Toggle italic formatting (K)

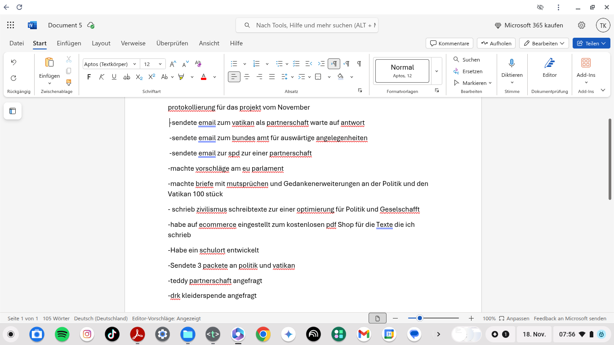pyautogui.click(x=102, y=77)
